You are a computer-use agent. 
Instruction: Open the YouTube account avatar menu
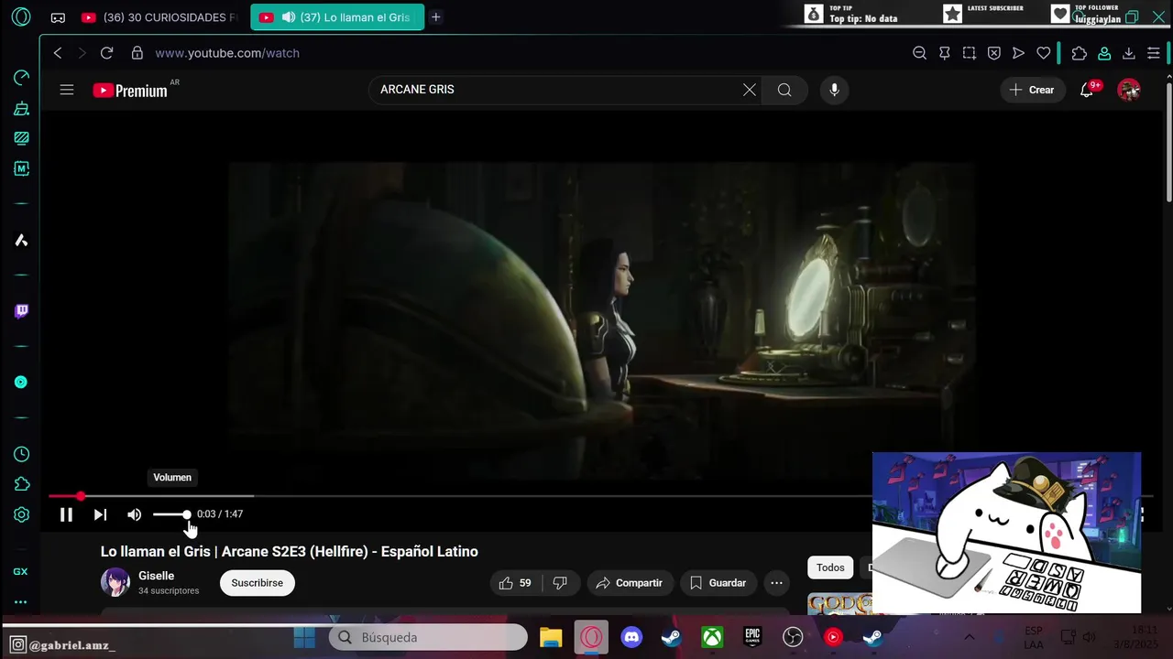1129,90
